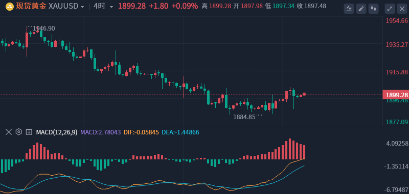Image resolution: width=409 pixels, height=194 pixels.
Task: Click the 4时 timeframe label
Action: (x=99, y=6)
